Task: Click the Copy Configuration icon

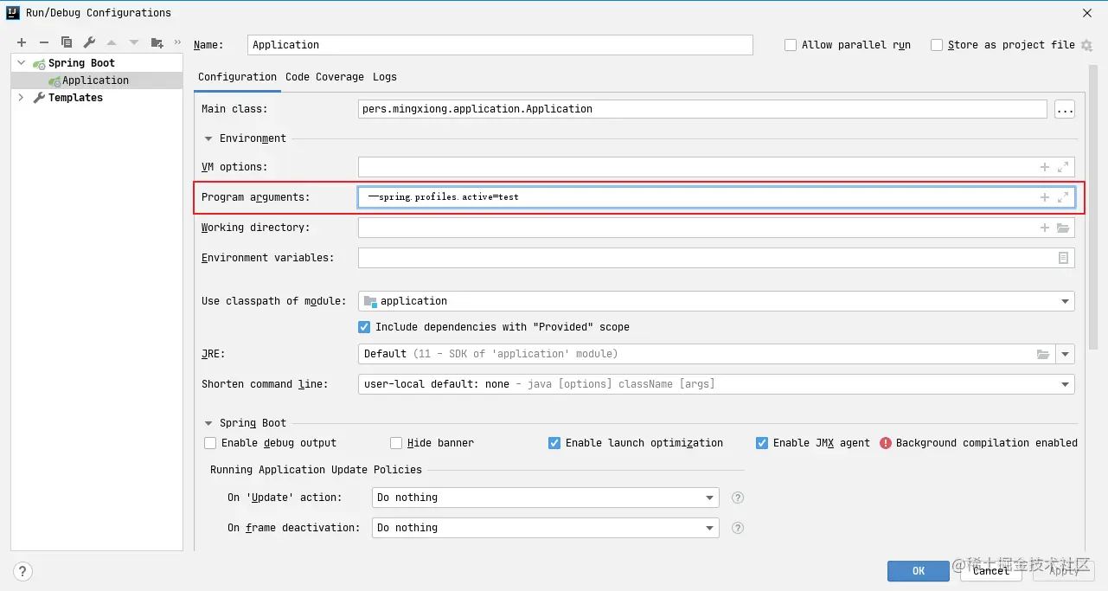Action: point(67,42)
